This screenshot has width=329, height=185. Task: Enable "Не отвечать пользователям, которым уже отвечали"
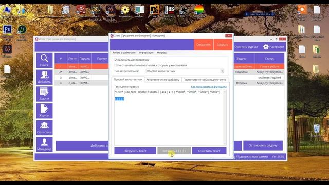click(115, 65)
